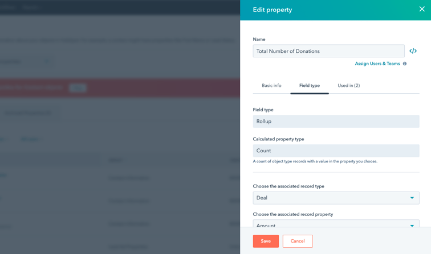Screen dimensions: 431x254
Task: Click the Name input field
Action: pos(328,51)
